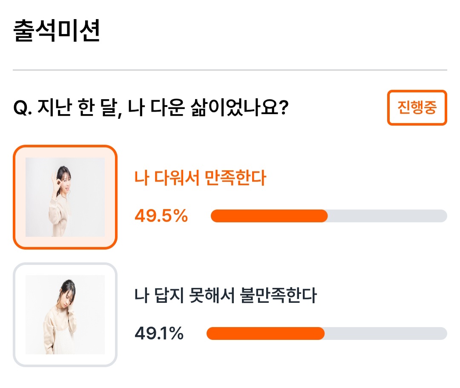
Task: Select the dissatisfied woman headache thumbnail
Action: tap(65, 315)
